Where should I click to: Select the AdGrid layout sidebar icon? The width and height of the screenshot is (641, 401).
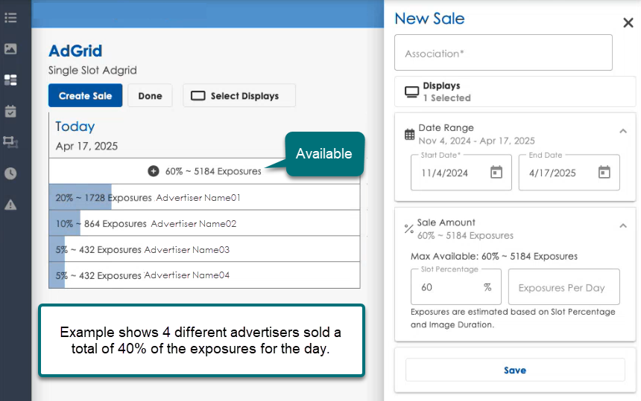(x=10, y=80)
